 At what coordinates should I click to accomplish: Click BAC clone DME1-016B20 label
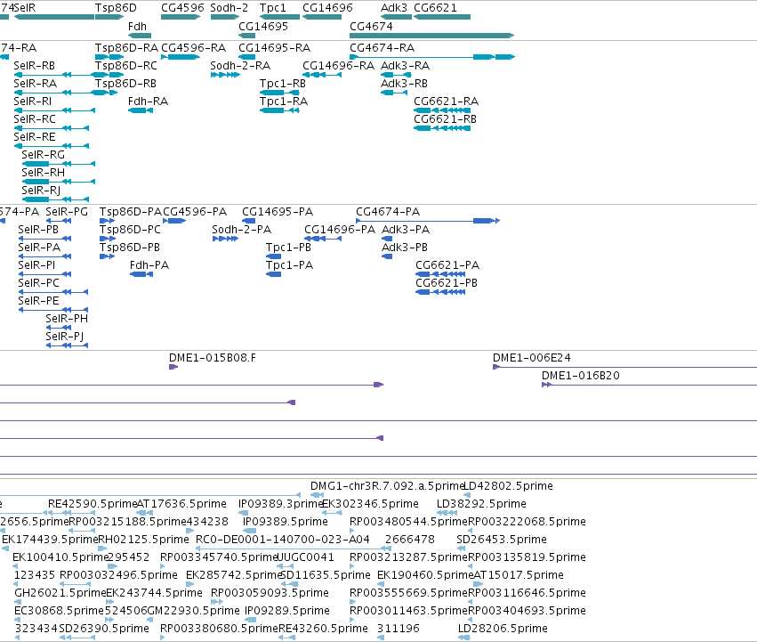coord(581,376)
